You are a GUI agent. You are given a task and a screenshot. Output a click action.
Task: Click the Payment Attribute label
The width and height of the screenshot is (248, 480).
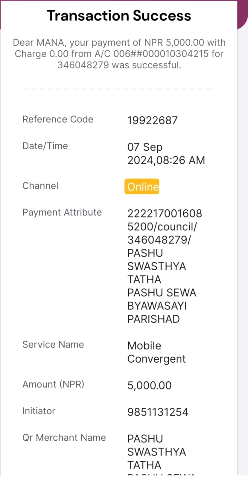62,212
